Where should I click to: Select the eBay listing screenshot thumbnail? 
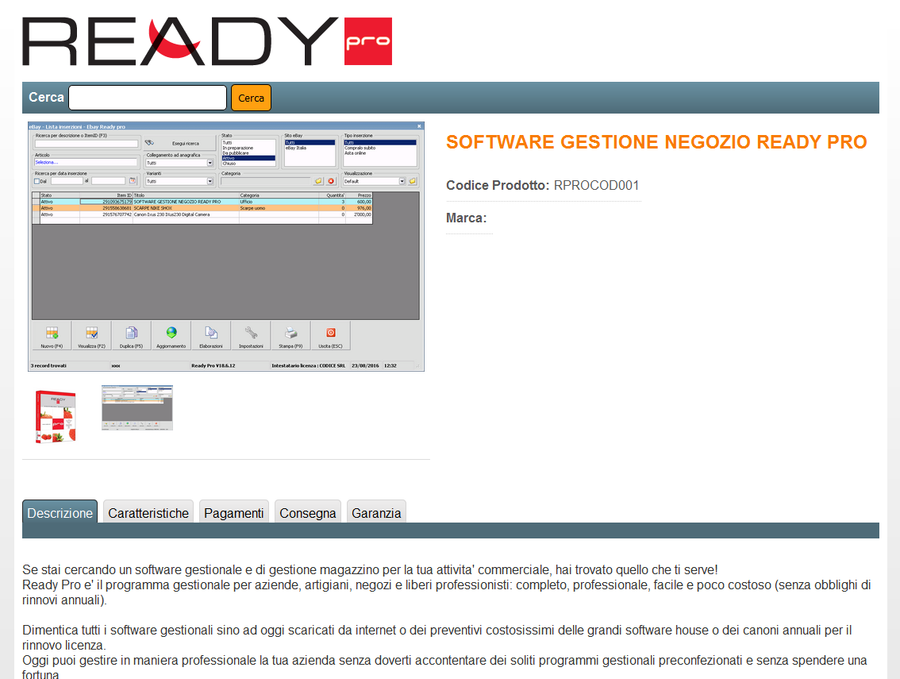pyautogui.click(x=137, y=408)
